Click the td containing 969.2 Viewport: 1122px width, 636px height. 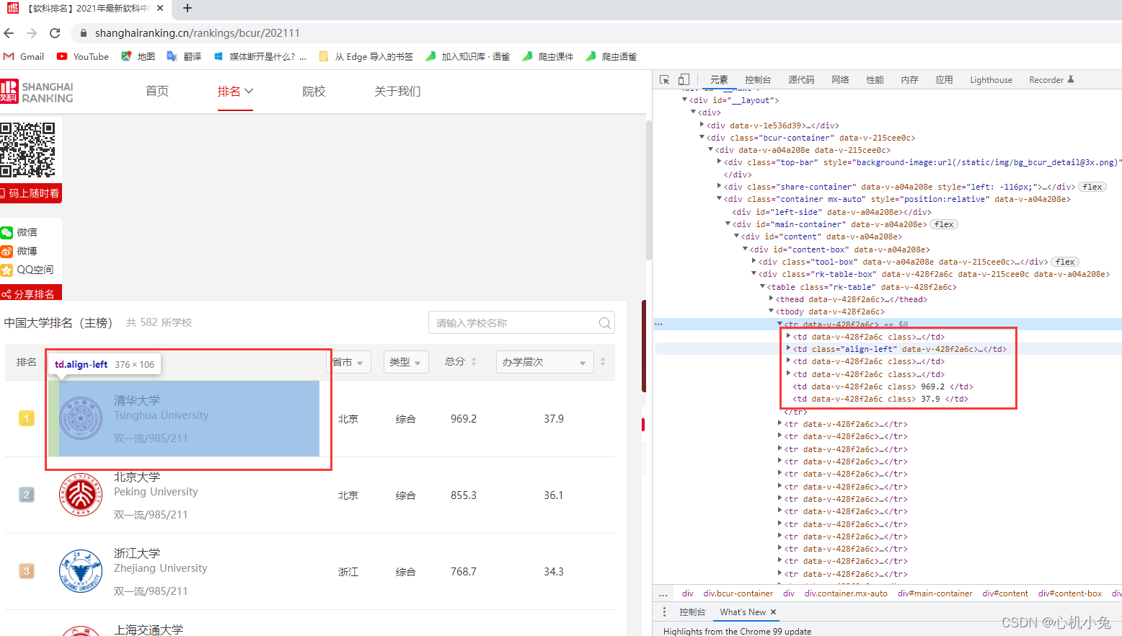883,386
